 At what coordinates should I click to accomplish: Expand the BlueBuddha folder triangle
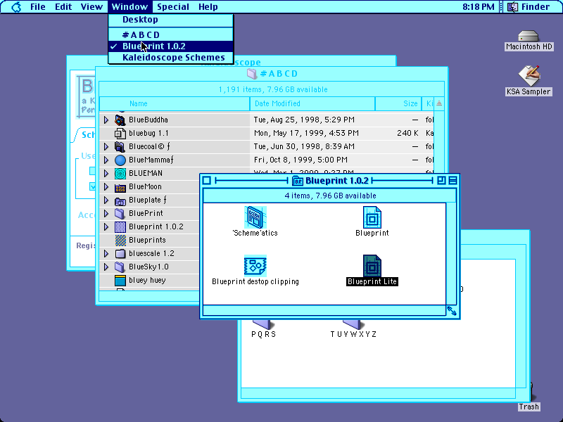coord(106,120)
